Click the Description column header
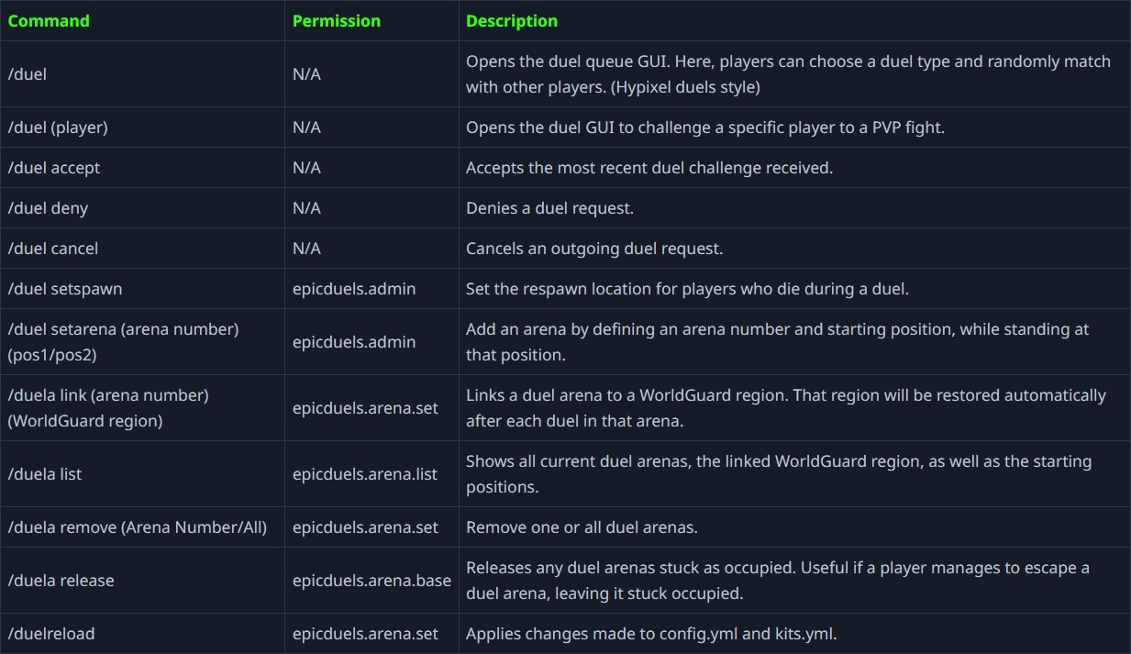Image resolution: width=1131 pixels, height=654 pixels. 511,20
